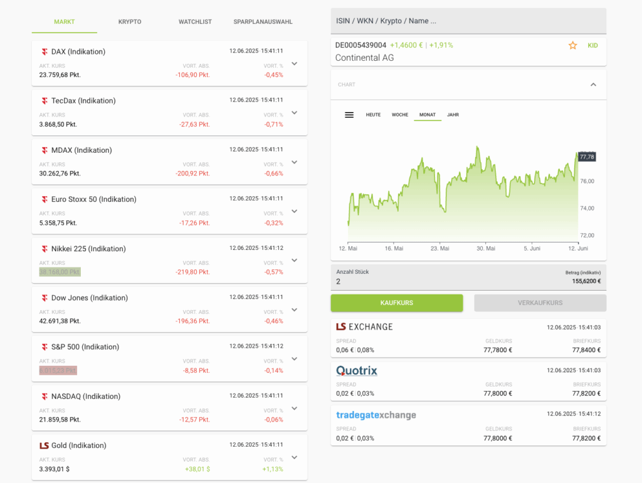642x483 pixels.
Task: Click Quotrix spread 0,02 € | 0,03%
Action: click(x=355, y=393)
